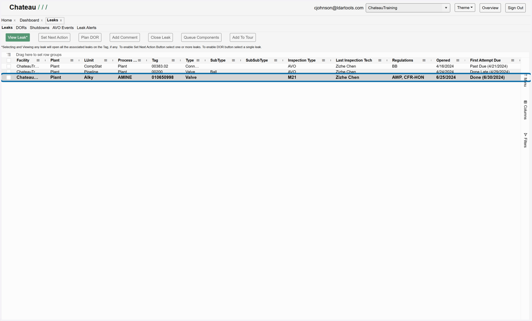Switch to the Dashboard tab
Viewport: 532px width, 321px height.
pos(29,20)
